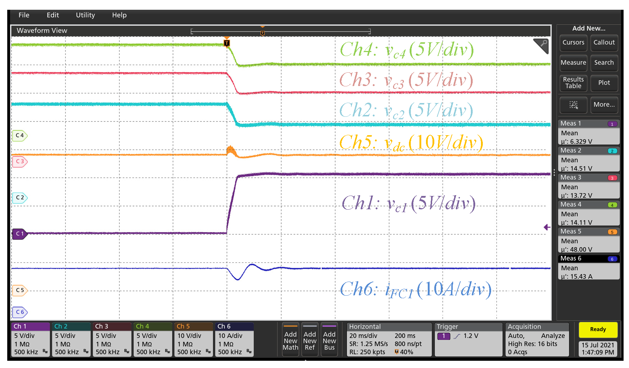Select the C4 channel handle marker
The image size is (629, 368).
20,136
